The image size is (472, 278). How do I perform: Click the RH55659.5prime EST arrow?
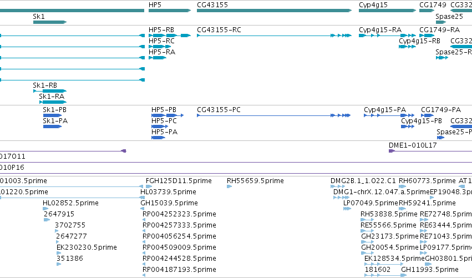click(230, 186)
